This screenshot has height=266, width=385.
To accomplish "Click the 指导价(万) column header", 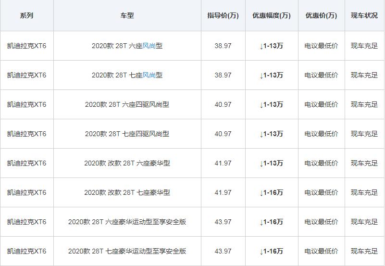I will click(x=223, y=15).
